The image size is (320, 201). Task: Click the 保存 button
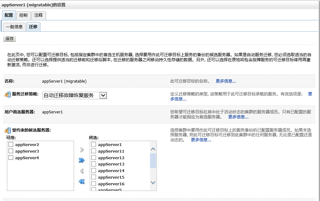click(x=9, y=39)
